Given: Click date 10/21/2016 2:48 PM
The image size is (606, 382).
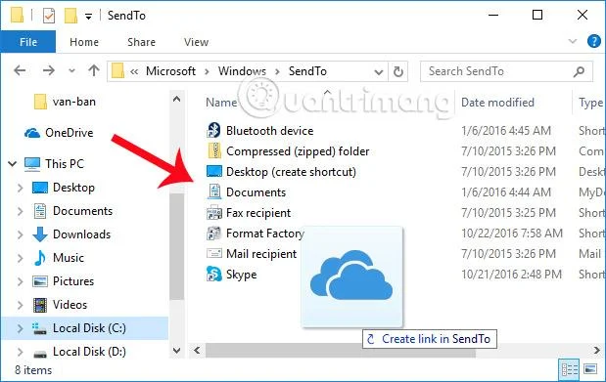Looking at the screenshot, I should click(511, 275).
